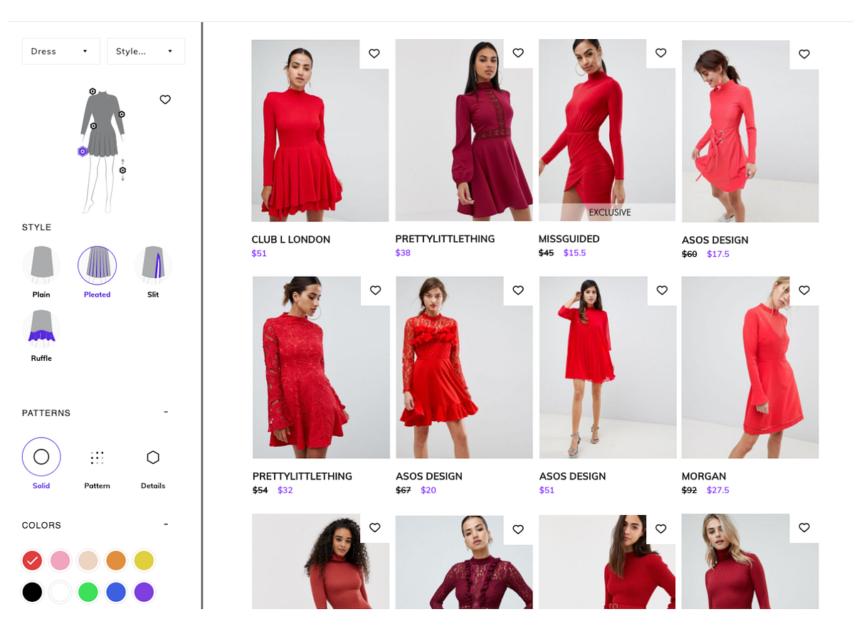Viewport: 854px width, 636px height.
Task: Click the ASOS DESIGN $20 product name
Action: [x=429, y=476]
